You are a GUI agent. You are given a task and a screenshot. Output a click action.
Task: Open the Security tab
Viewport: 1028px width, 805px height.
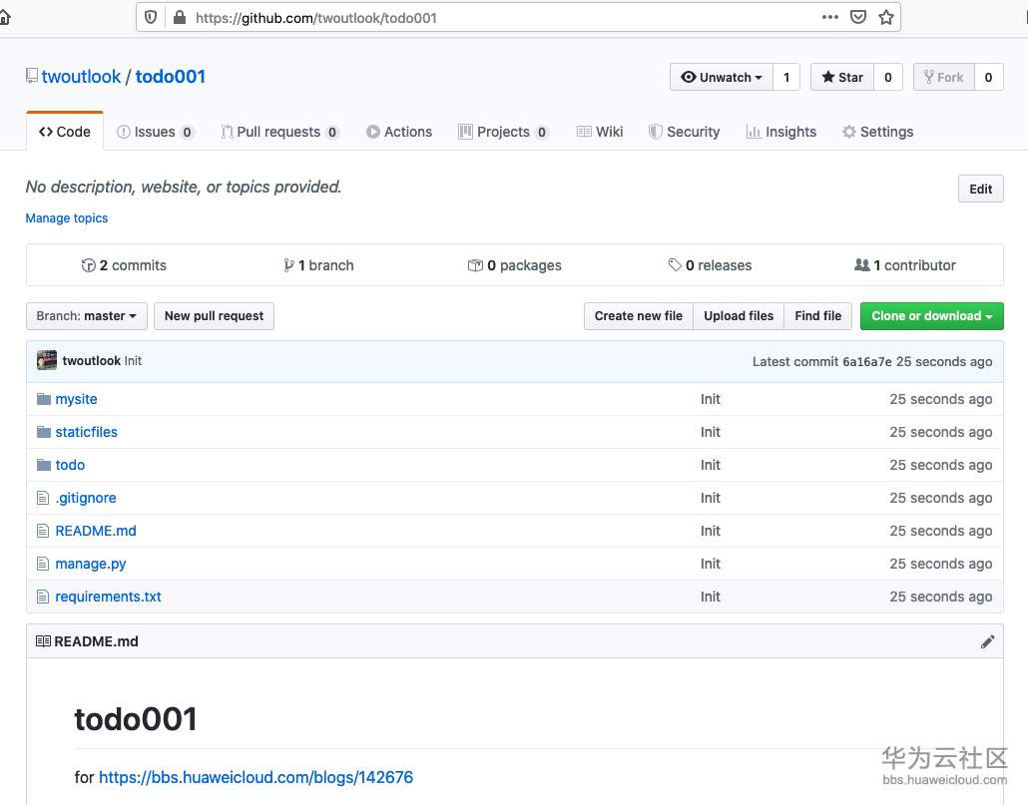coord(684,132)
